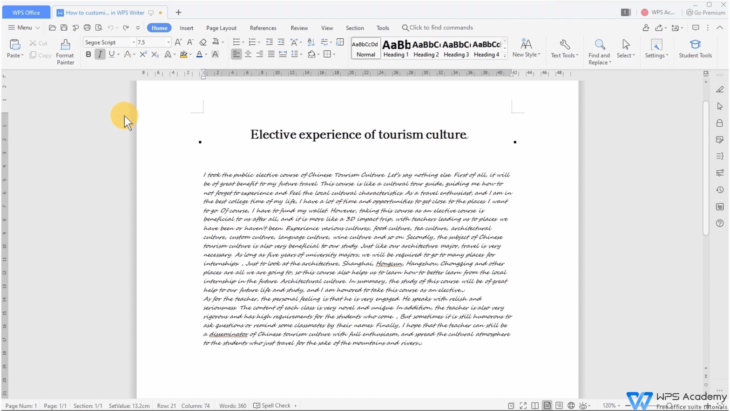Screen dimensions: 730x411
Task: Open the New Style button
Action: 526,48
